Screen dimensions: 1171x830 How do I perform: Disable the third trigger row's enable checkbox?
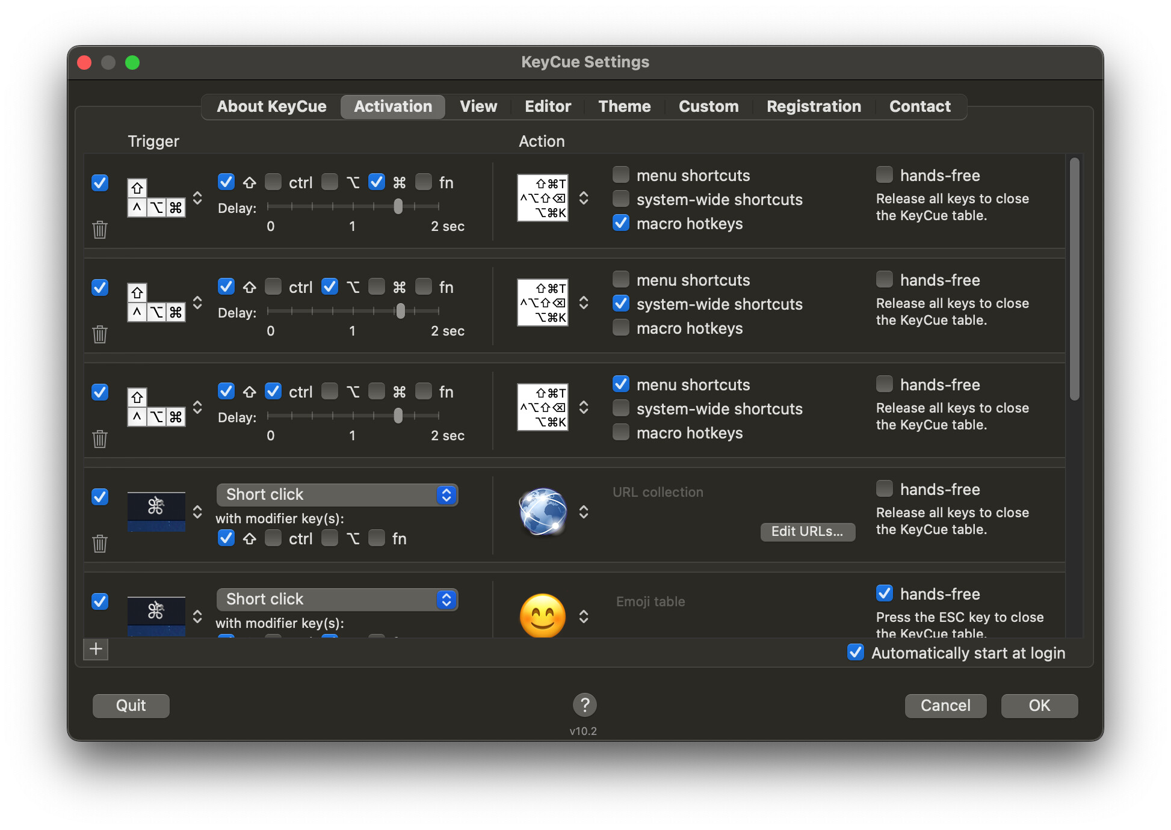[x=100, y=392]
